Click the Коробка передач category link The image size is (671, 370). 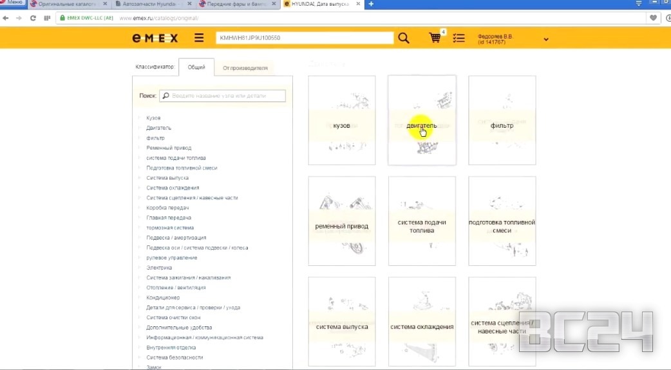click(168, 208)
